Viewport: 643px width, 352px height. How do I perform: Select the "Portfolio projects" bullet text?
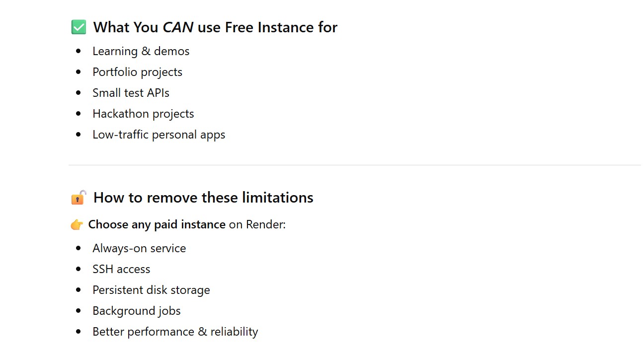tap(137, 72)
